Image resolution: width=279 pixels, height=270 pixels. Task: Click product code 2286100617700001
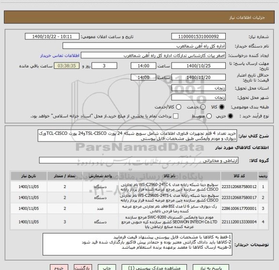[239, 208]
